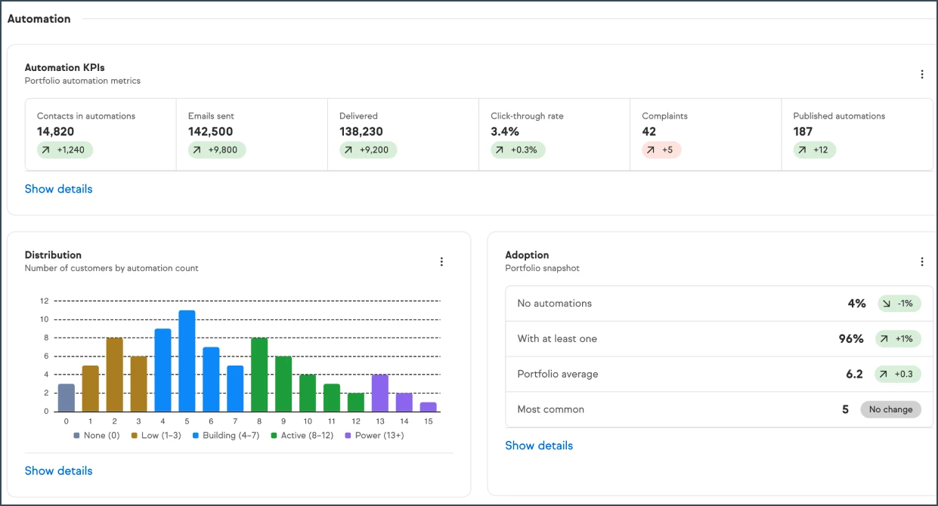
Task: Select the Emails sent KPI tile
Action: point(252,134)
